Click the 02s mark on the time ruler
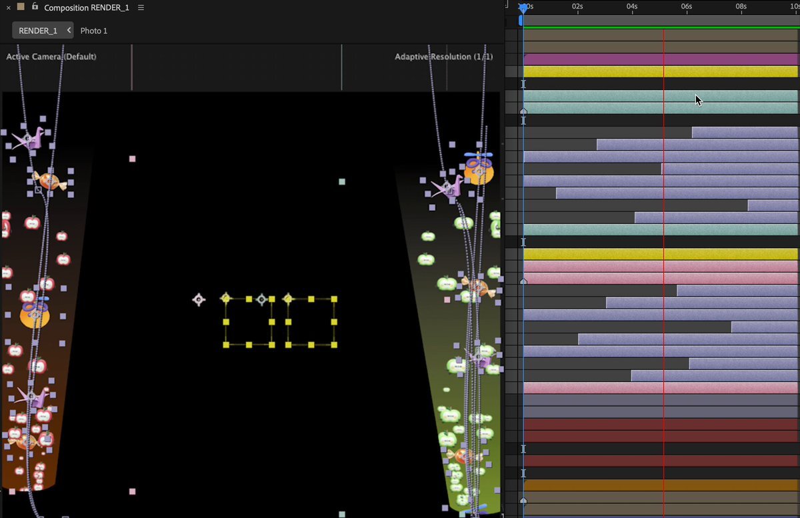800x518 pixels. click(x=577, y=6)
